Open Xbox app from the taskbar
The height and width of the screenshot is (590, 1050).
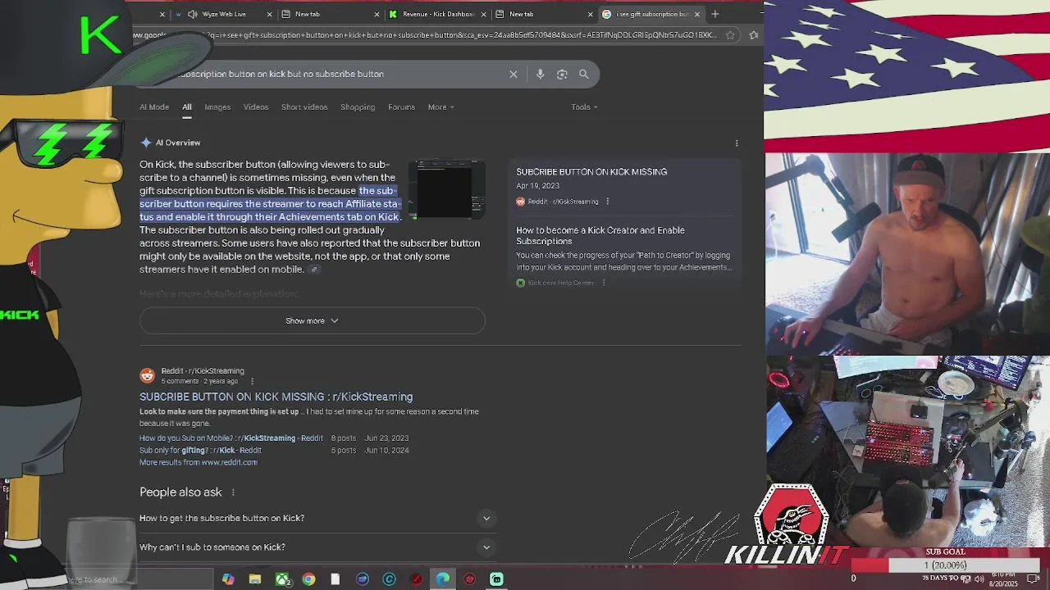[282, 579]
